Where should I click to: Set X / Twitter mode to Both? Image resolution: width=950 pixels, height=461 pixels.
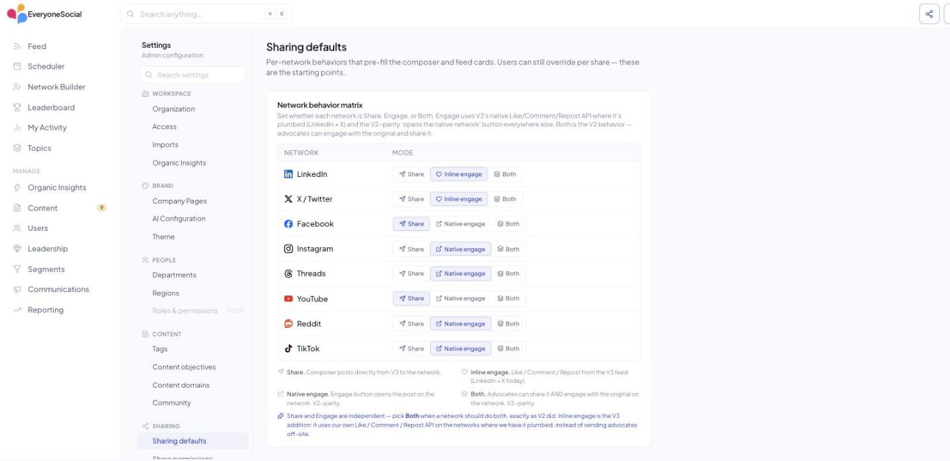click(505, 199)
